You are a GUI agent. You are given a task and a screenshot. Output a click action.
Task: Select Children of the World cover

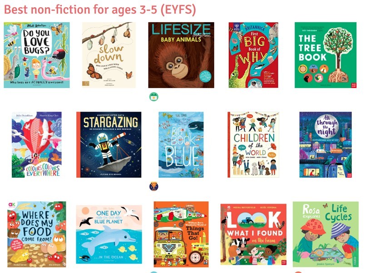[x=253, y=145]
